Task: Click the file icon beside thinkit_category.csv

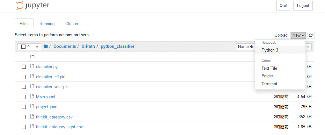Action: [x=32, y=116]
